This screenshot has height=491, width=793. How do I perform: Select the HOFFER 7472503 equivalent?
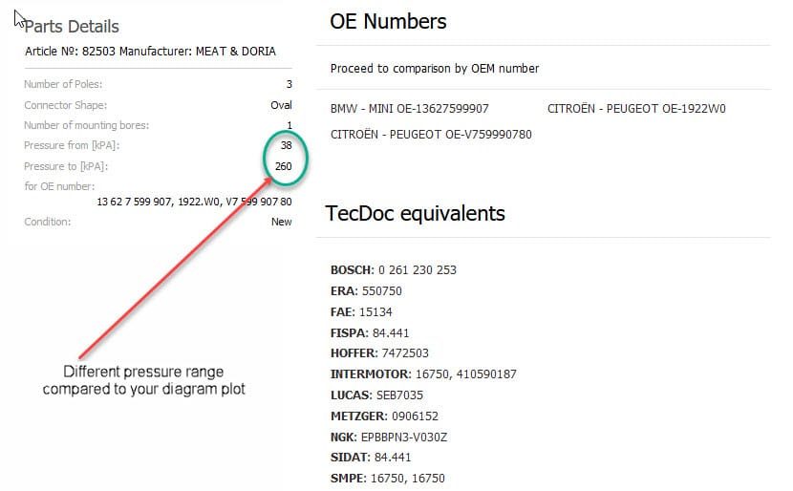(x=379, y=352)
